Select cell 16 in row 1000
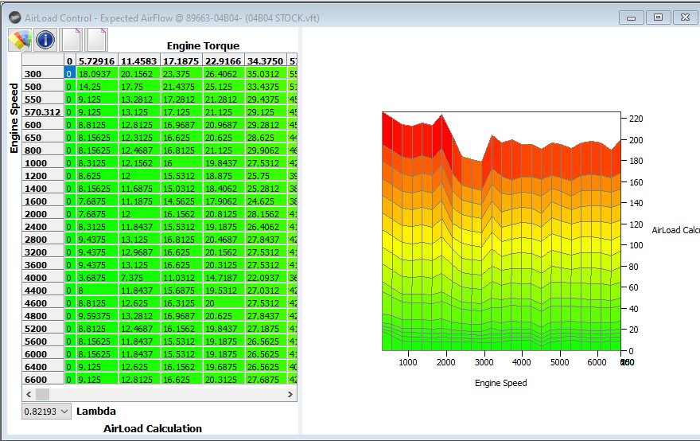Viewport: 700px width, 441px height. [x=181, y=163]
